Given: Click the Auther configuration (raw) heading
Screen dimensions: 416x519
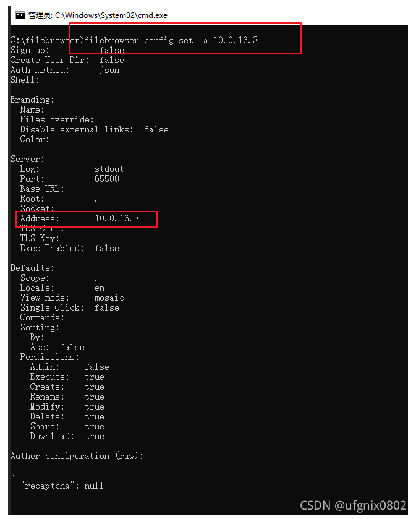Looking at the screenshot, I should (x=77, y=456).
